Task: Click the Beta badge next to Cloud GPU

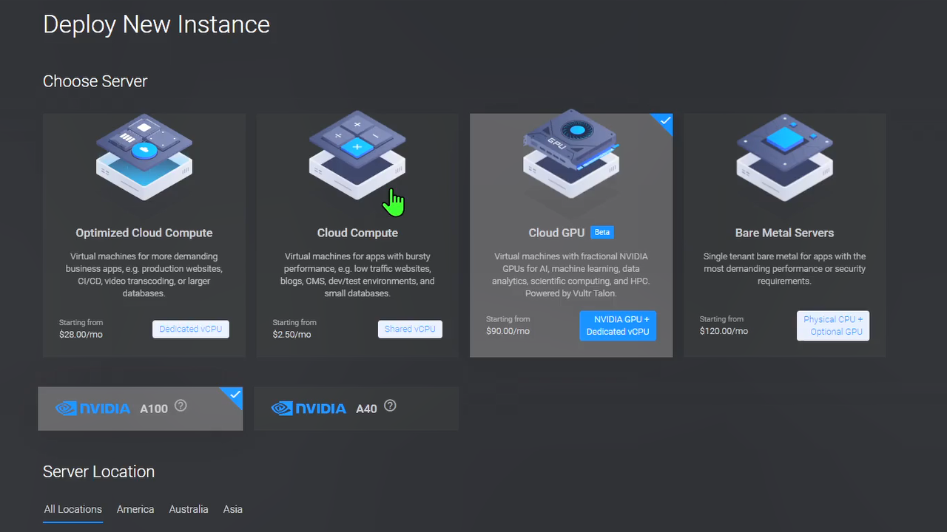Action: (x=601, y=232)
